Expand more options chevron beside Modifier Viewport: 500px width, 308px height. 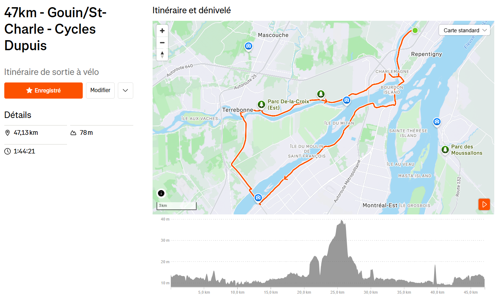125,91
